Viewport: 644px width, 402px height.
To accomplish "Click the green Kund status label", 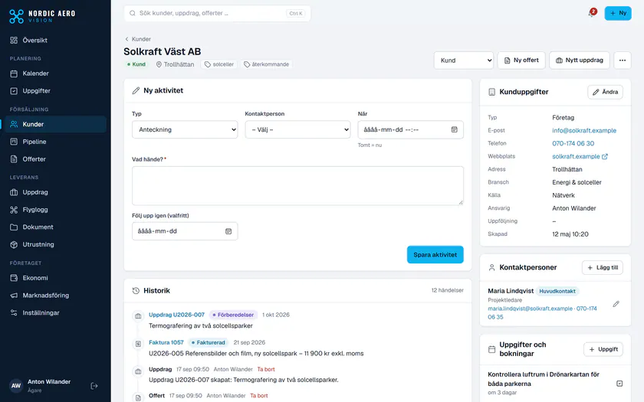I will [x=136, y=64].
